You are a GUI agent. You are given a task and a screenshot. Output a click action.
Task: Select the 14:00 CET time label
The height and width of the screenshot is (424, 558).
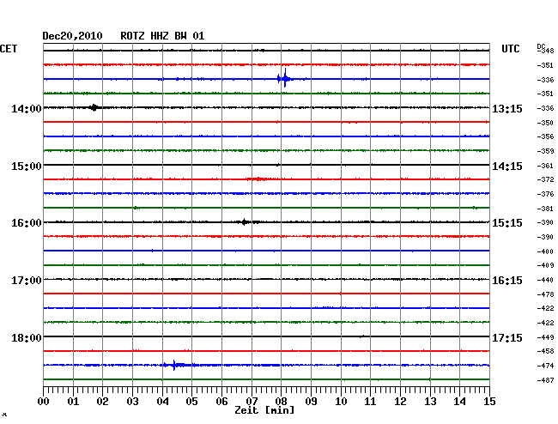27,108
